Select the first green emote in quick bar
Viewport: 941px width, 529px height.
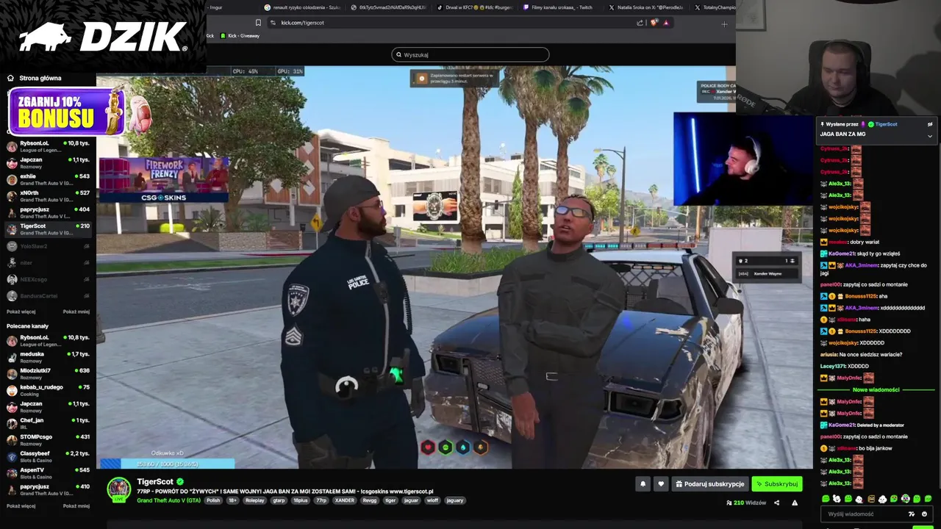tap(825, 499)
